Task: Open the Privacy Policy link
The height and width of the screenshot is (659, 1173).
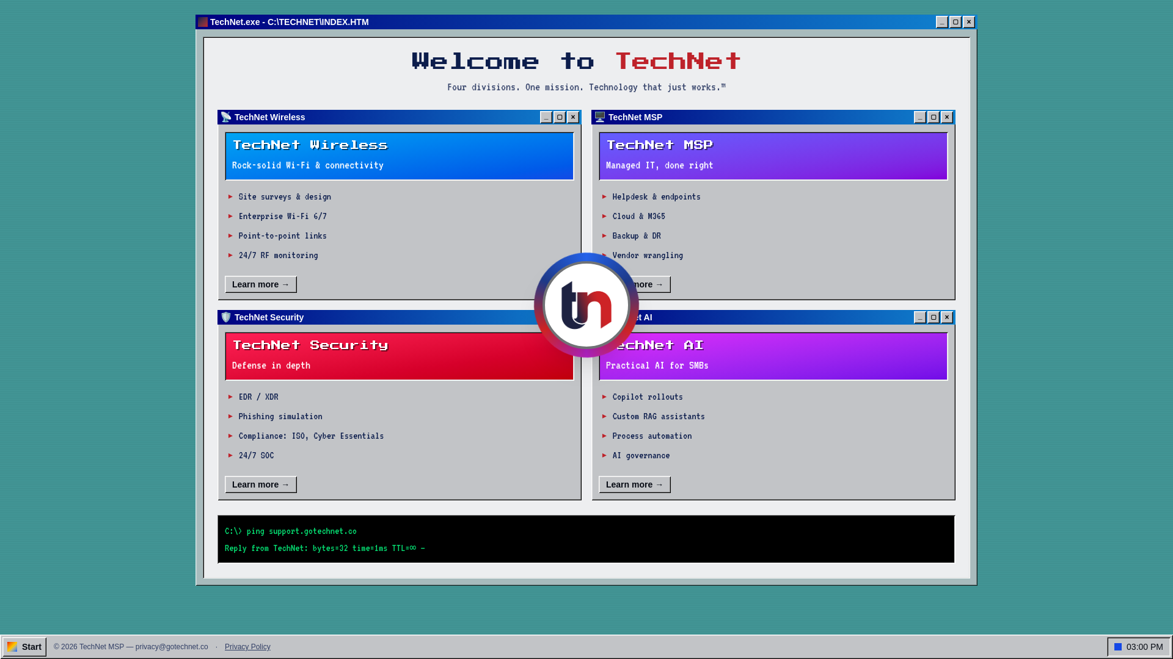Action: [247, 647]
